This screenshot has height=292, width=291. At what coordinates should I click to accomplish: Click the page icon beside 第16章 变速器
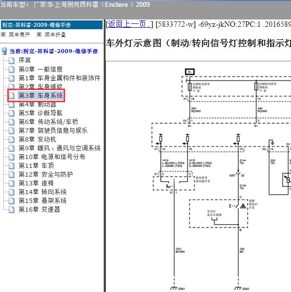tap(12, 209)
